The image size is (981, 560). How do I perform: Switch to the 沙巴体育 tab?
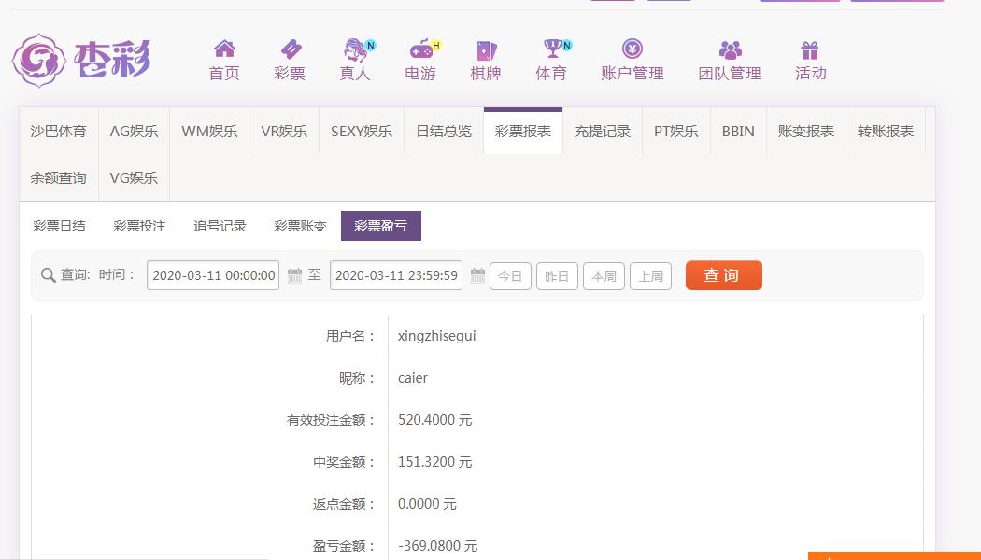(58, 132)
